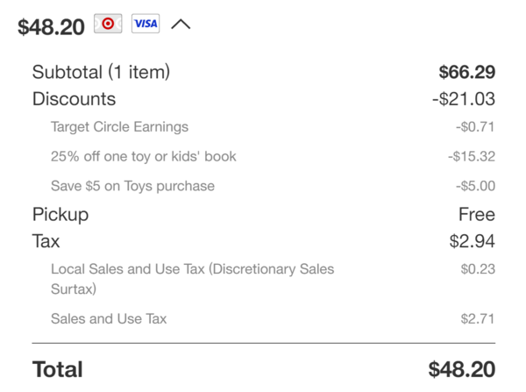Click the Tax row label
Screen dimensions: 526x392
click(46, 241)
